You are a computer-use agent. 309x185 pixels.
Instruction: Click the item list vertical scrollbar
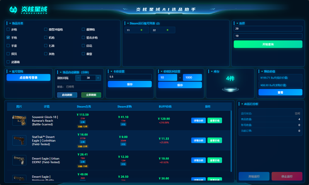click(231, 141)
